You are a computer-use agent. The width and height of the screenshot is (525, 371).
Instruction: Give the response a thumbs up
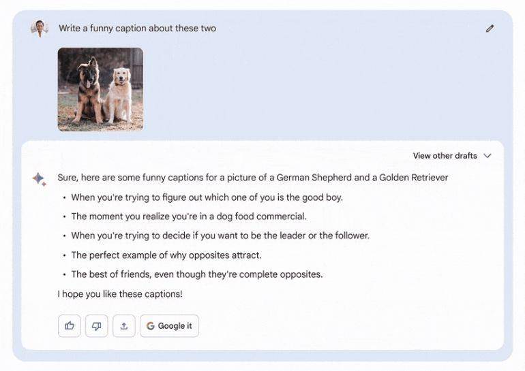coord(70,325)
